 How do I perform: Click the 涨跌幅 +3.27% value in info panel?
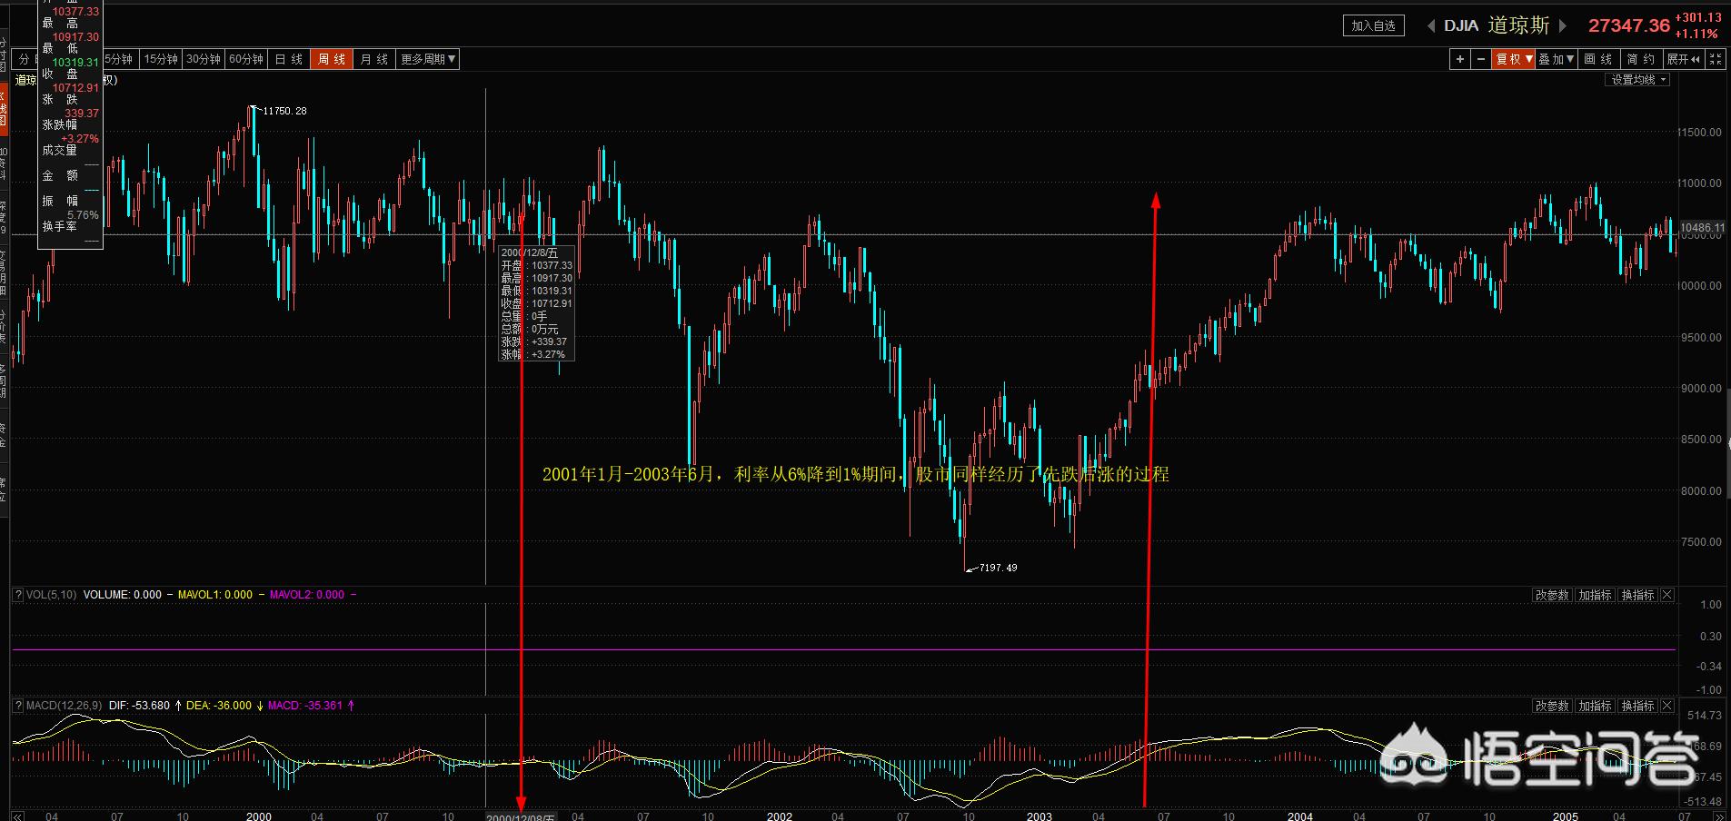81,139
